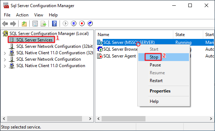
Task: Sort by the State column header
Action: 188,35
